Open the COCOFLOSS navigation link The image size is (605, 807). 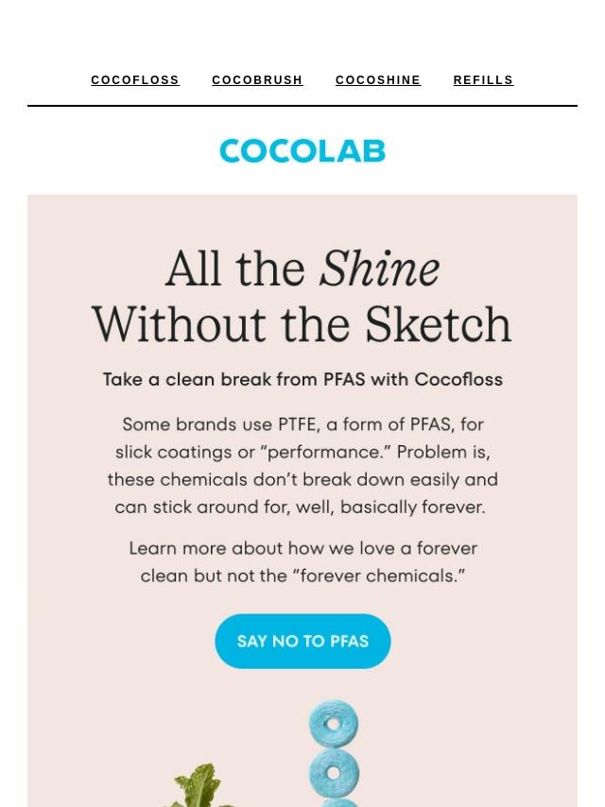[x=135, y=80]
